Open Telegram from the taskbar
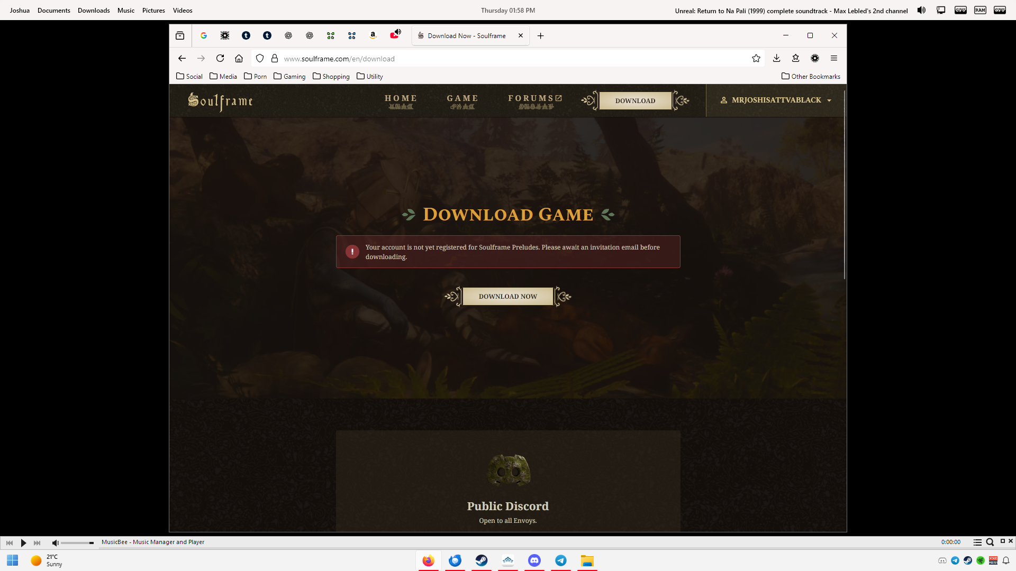This screenshot has height=571, width=1016. coord(561,560)
